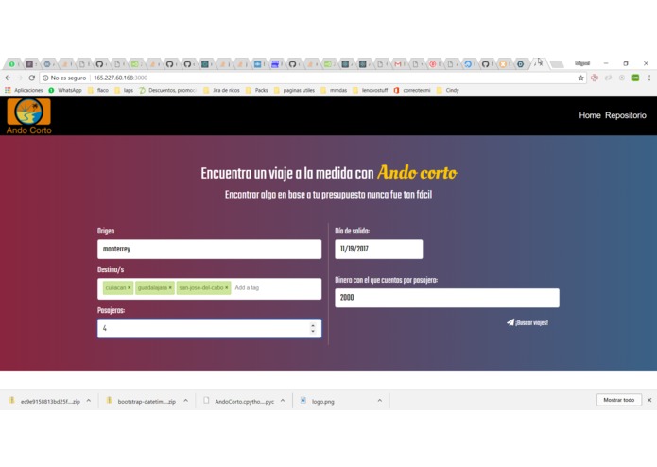
Task: Go to Home in the navbar
Action: coord(590,115)
